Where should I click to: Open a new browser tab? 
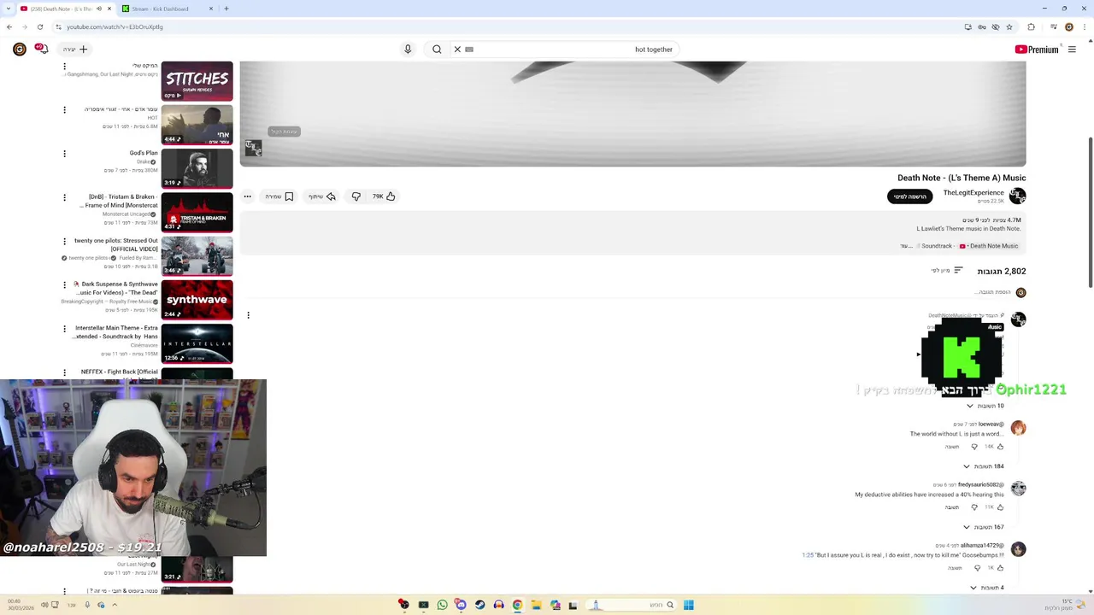(x=226, y=9)
